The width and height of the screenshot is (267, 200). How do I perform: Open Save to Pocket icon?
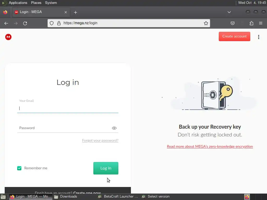pyautogui.click(x=232, y=23)
